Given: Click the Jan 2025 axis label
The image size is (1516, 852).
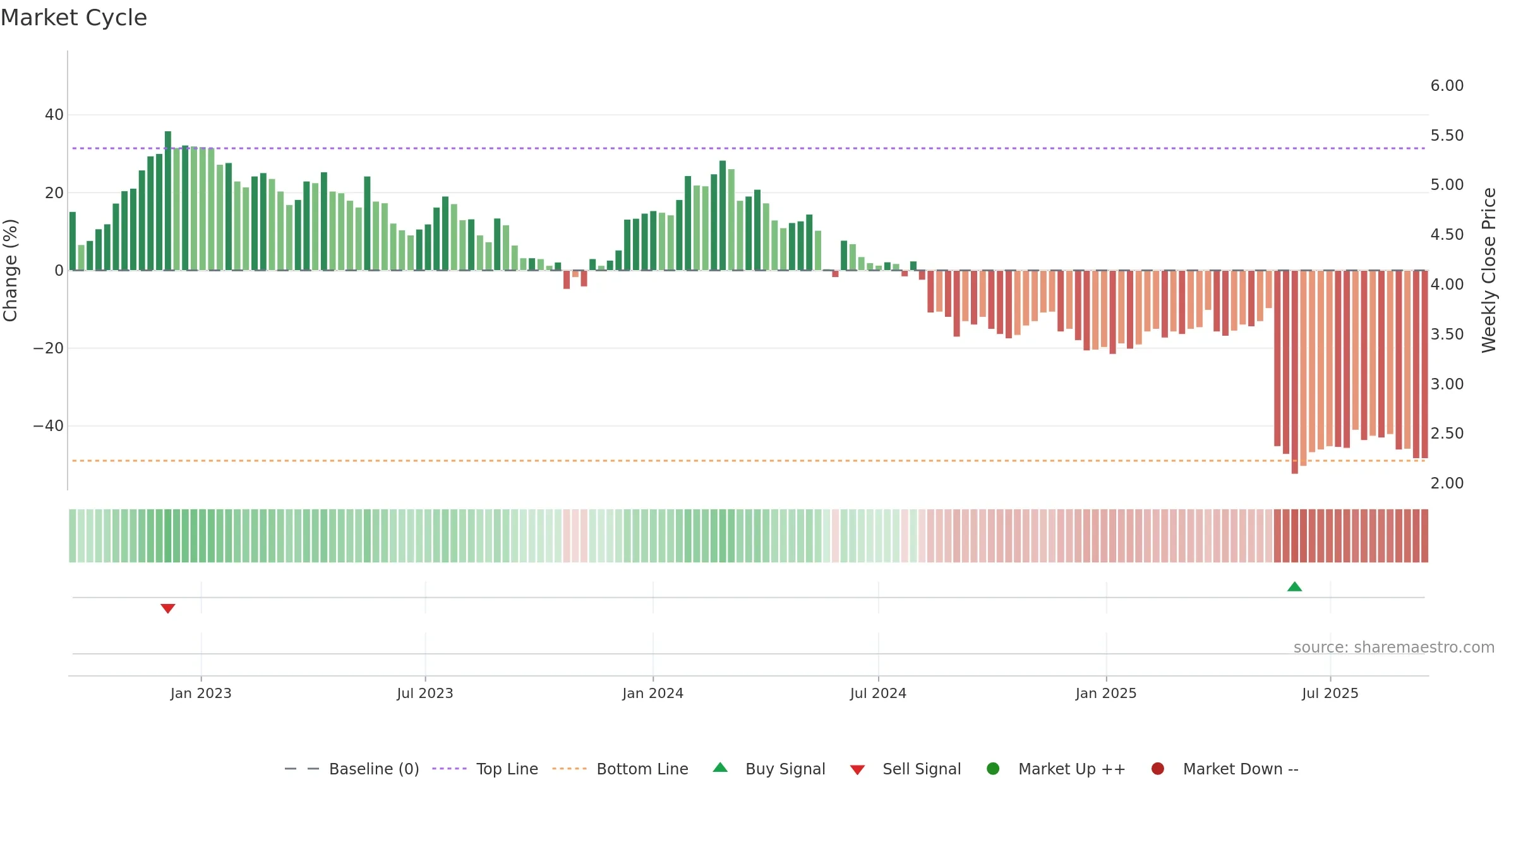Looking at the screenshot, I should tap(1106, 693).
